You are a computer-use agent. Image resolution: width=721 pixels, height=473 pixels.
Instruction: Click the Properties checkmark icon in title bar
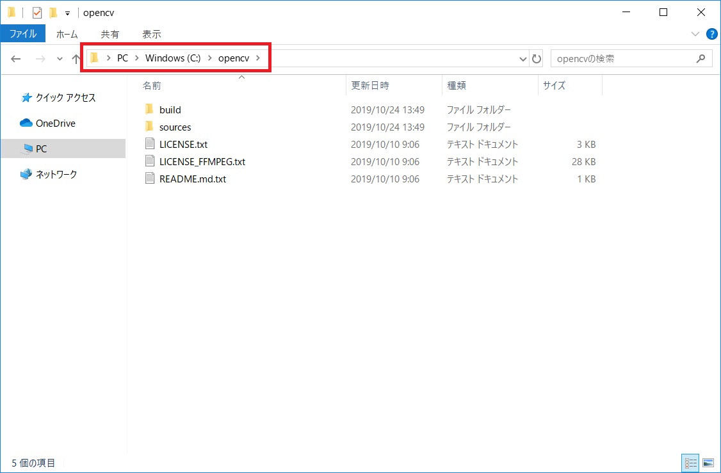tap(36, 13)
